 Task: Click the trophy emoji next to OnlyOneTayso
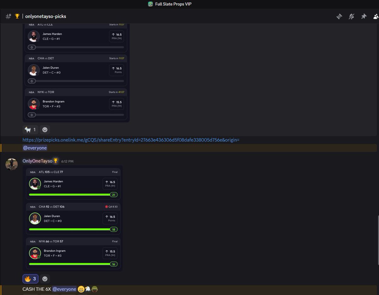click(x=56, y=161)
